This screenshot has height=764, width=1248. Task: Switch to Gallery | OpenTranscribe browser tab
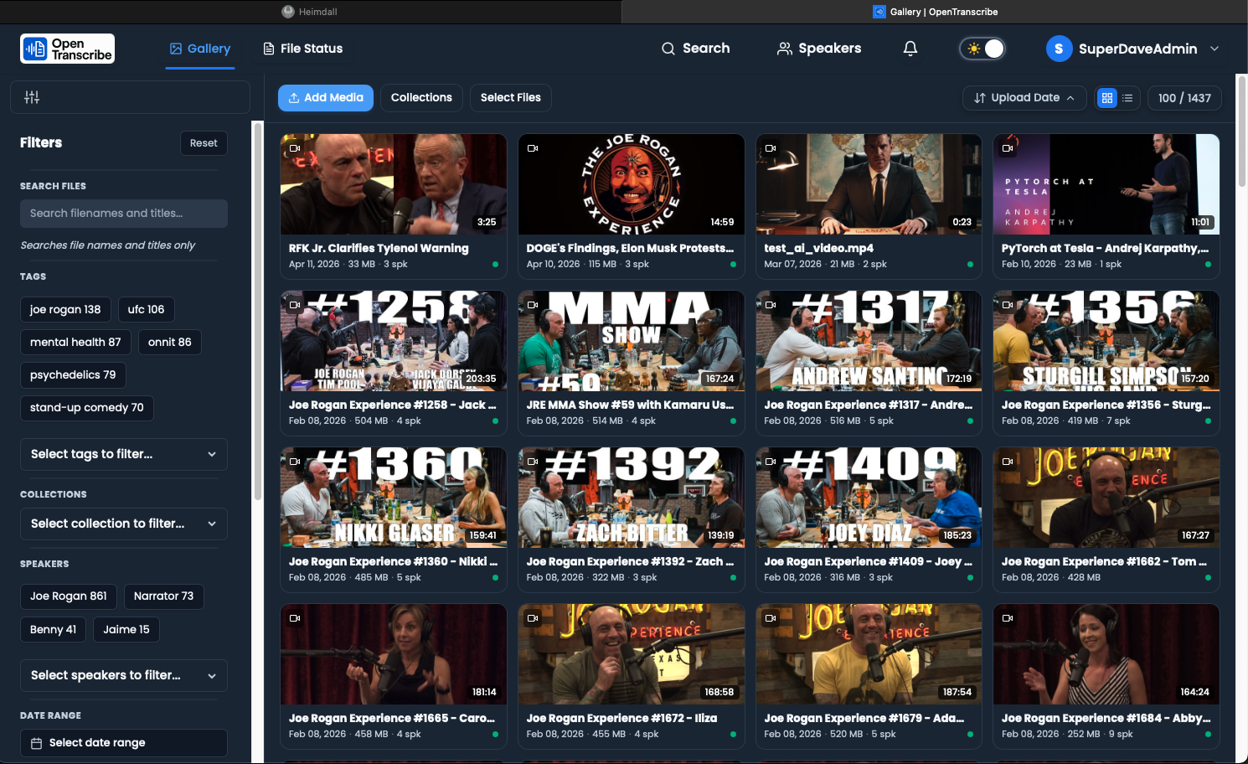[935, 12]
